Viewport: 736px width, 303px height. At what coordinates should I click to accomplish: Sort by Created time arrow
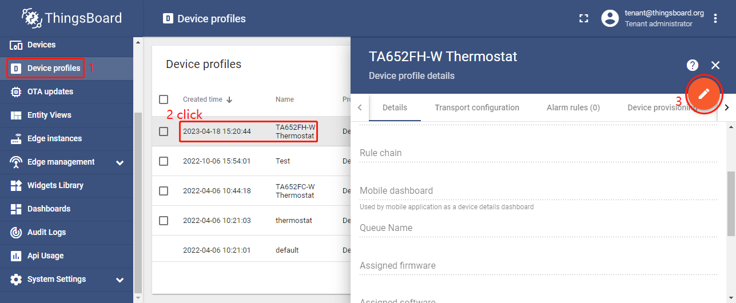pyautogui.click(x=229, y=99)
